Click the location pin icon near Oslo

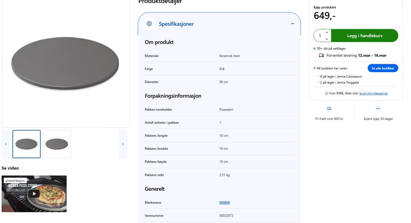coord(327,93)
